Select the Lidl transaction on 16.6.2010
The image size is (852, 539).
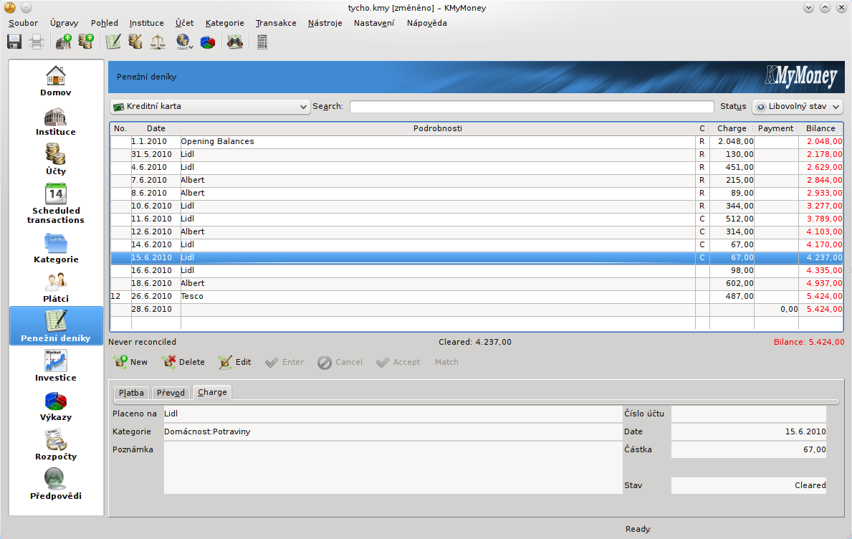(x=477, y=270)
